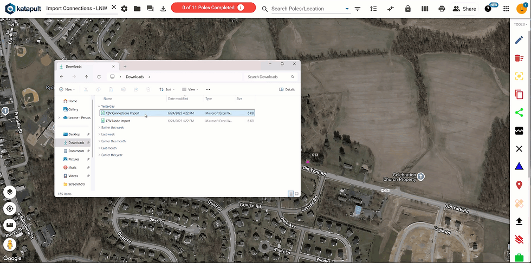Open the search field dropdown arrow
531x263 pixels.
(x=347, y=9)
